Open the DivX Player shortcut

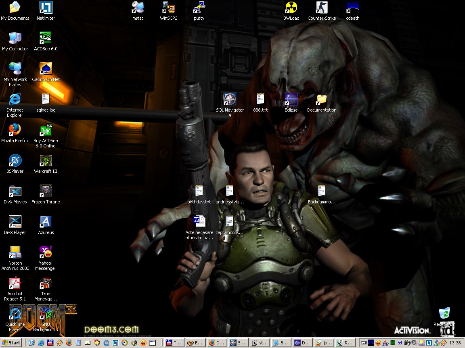[x=15, y=225]
